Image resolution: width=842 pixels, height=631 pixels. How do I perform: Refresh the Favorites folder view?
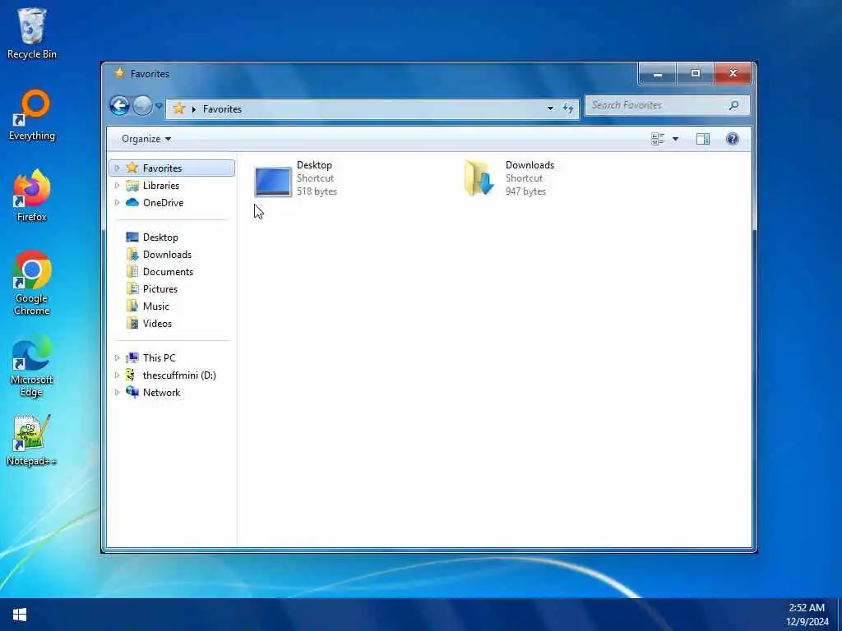click(568, 109)
